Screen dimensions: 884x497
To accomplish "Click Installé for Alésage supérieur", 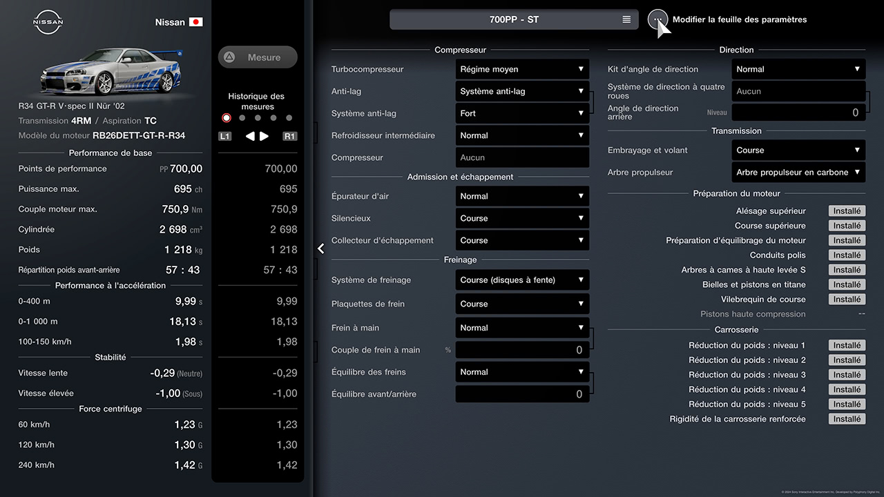I will [847, 211].
